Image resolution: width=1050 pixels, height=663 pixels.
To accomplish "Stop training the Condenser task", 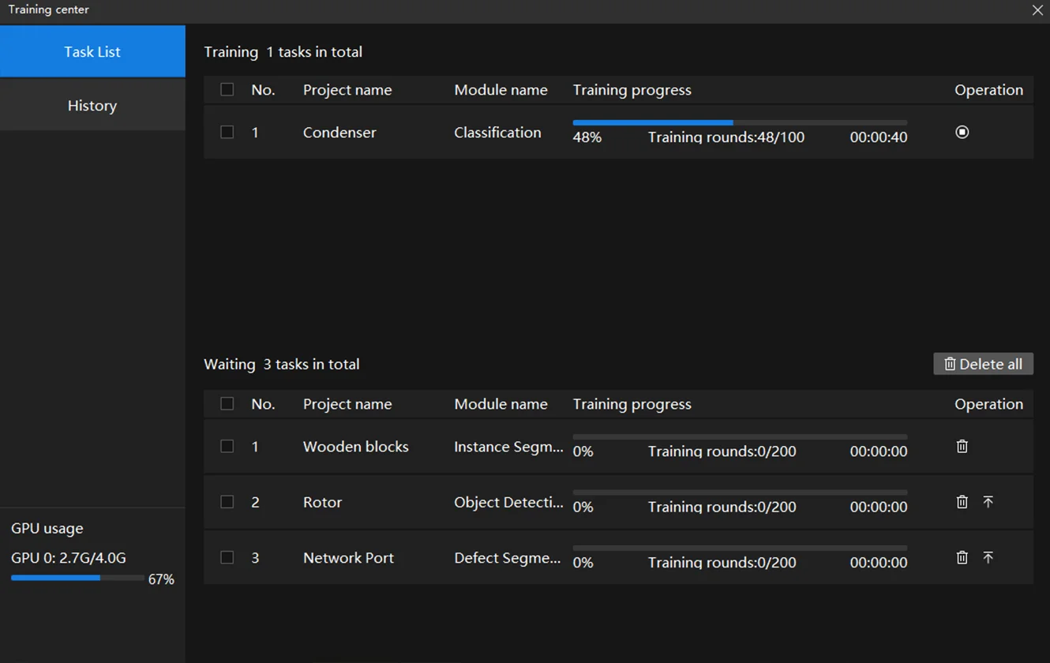I will [x=962, y=132].
